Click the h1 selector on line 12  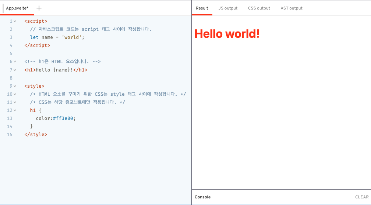[x=33, y=110]
